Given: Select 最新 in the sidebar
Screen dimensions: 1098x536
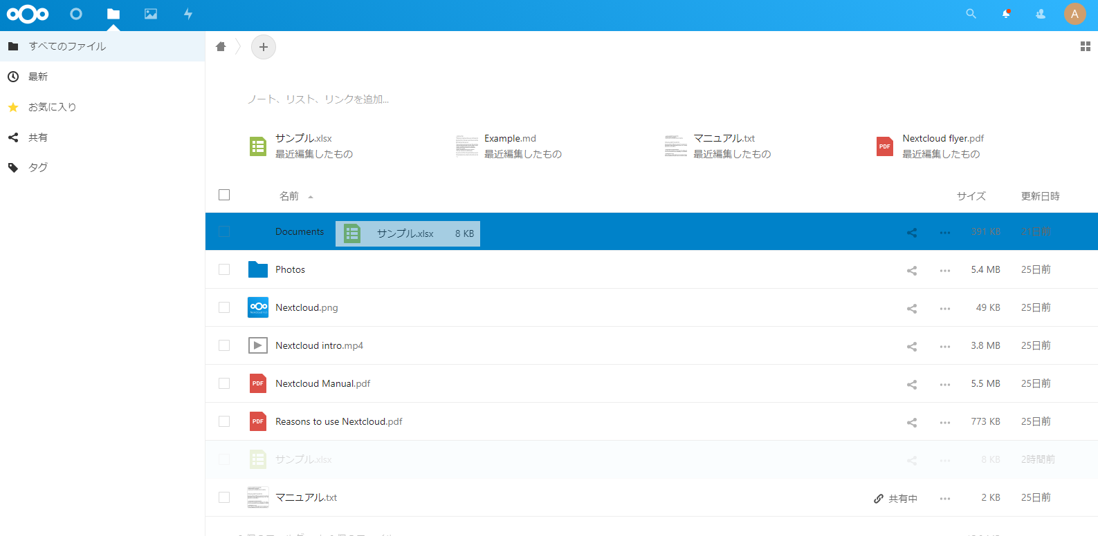Looking at the screenshot, I should (x=102, y=77).
